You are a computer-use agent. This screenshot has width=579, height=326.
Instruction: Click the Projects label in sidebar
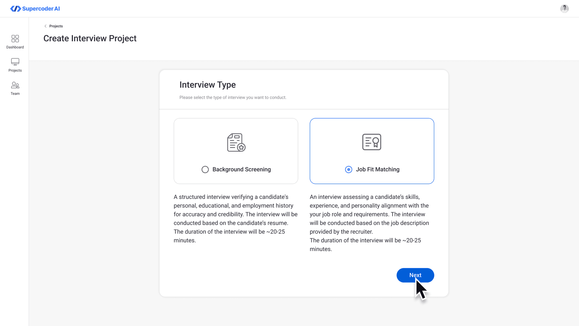point(15,70)
